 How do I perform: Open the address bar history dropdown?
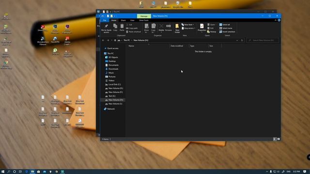click(237, 40)
